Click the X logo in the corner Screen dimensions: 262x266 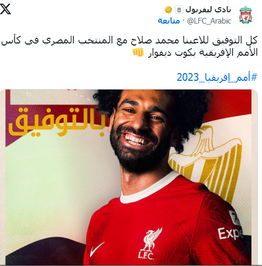point(6,9)
